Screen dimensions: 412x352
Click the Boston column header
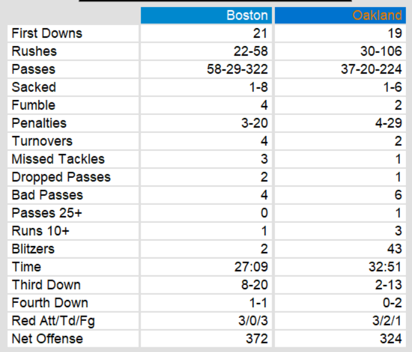tap(247, 15)
